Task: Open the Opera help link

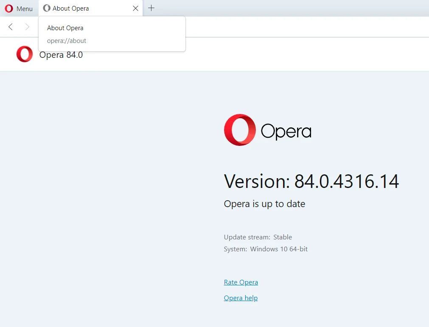Action: 241,298
